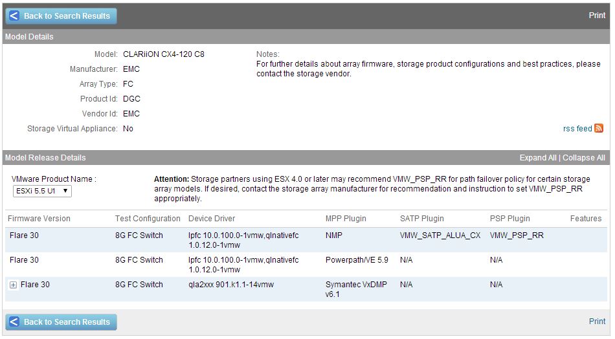The image size is (615, 339).
Task: Select the Test Configuration column header
Action: 148,218
